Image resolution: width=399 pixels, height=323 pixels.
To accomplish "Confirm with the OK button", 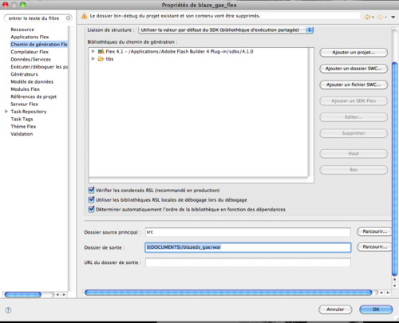I will click(x=376, y=309).
